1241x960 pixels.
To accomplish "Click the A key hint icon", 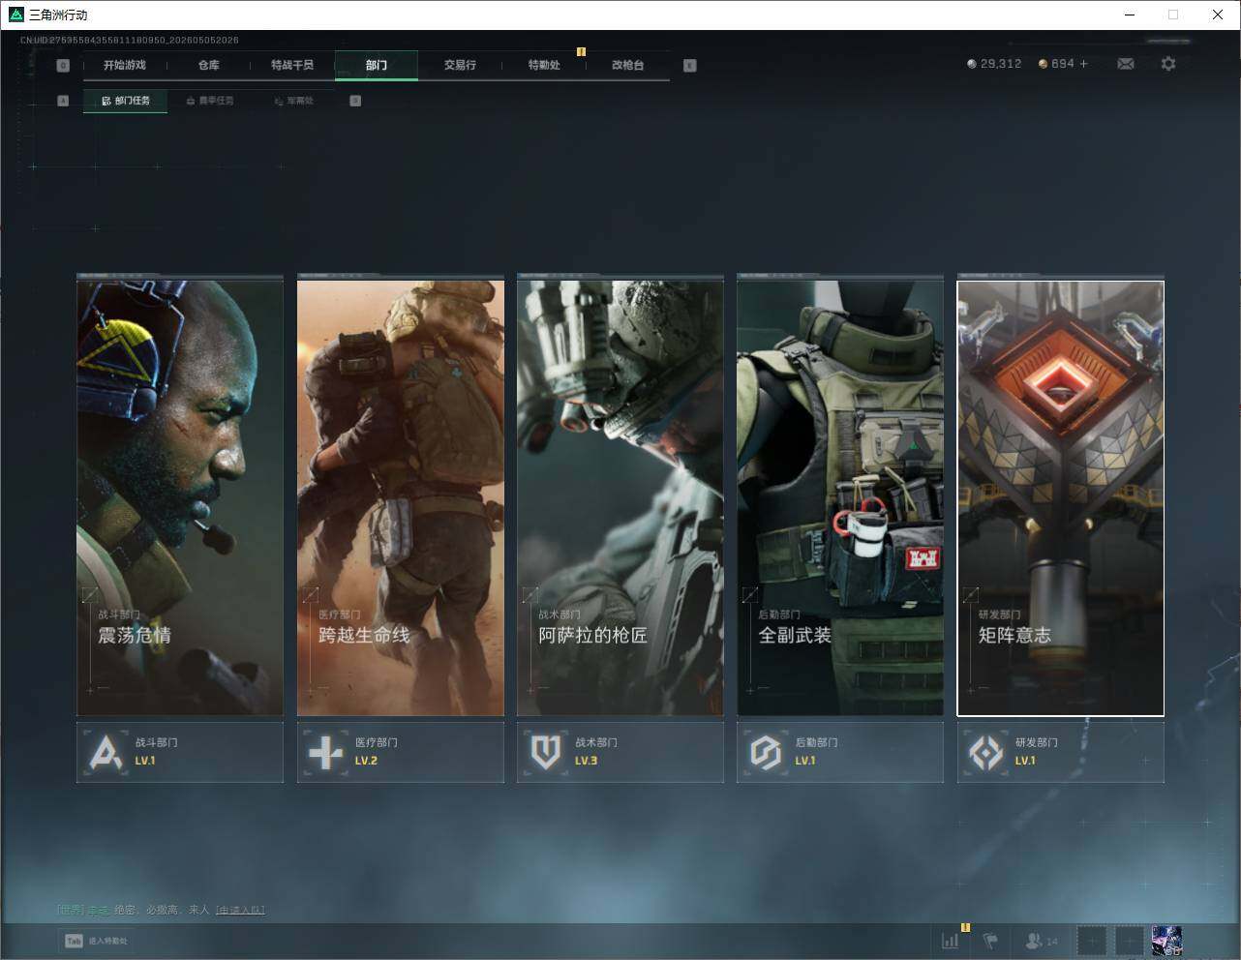I will pyautogui.click(x=63, y=101).
